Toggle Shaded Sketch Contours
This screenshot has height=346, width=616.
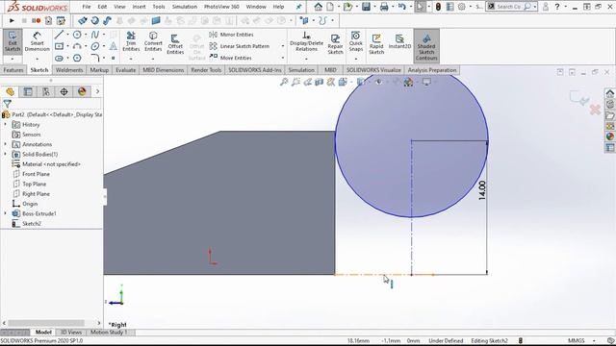point(426,46)
